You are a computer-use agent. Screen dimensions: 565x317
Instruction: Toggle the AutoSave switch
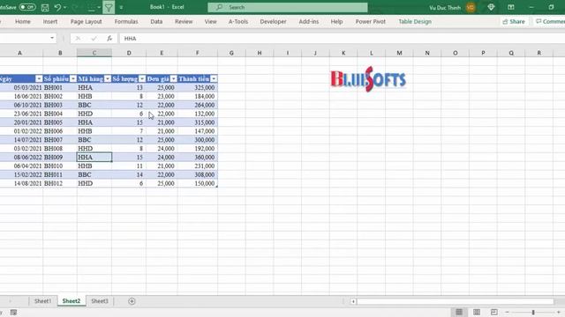tap(27, 7)
